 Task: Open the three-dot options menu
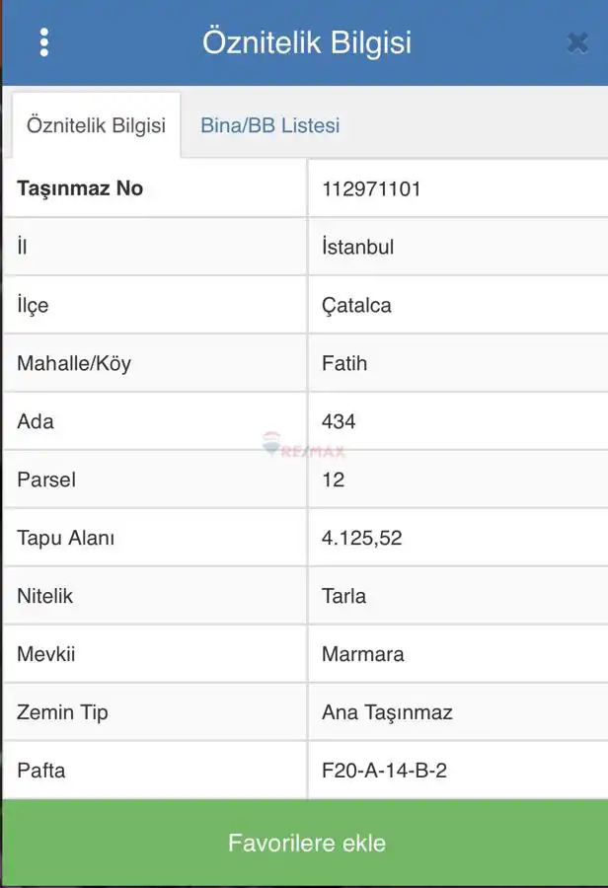44,42
